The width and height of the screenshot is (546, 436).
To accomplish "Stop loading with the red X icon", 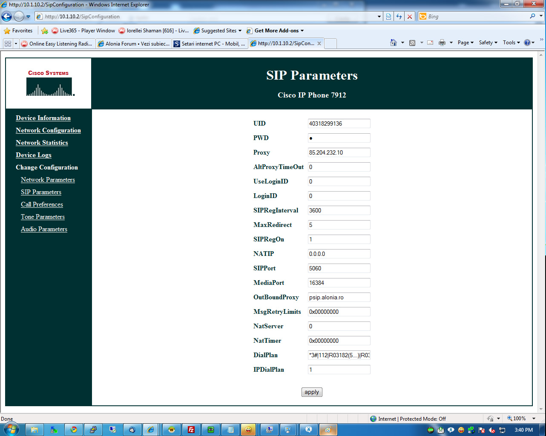I will (410, 17).
